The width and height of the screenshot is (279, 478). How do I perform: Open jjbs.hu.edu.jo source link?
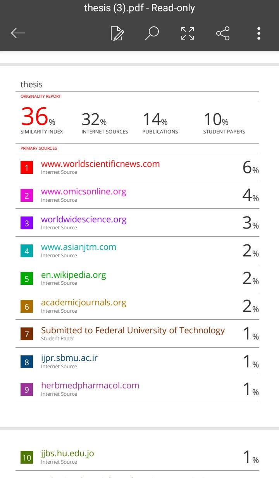67,454
